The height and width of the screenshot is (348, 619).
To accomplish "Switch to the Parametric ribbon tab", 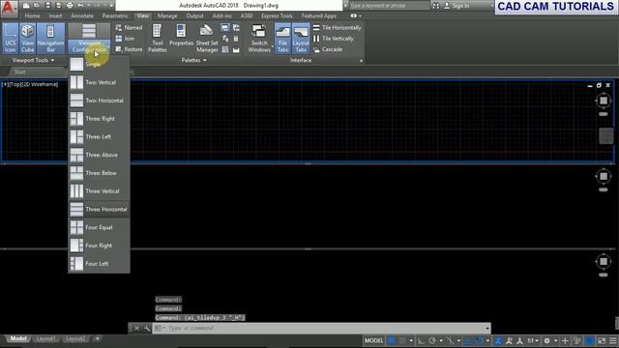I will 115,15.
